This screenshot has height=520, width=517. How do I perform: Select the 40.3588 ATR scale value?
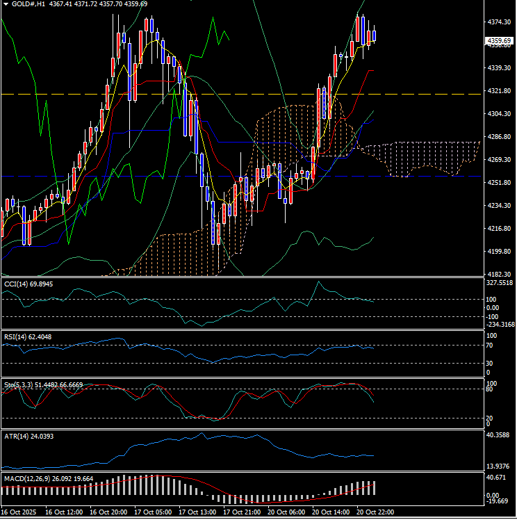[x=500, y=435]
